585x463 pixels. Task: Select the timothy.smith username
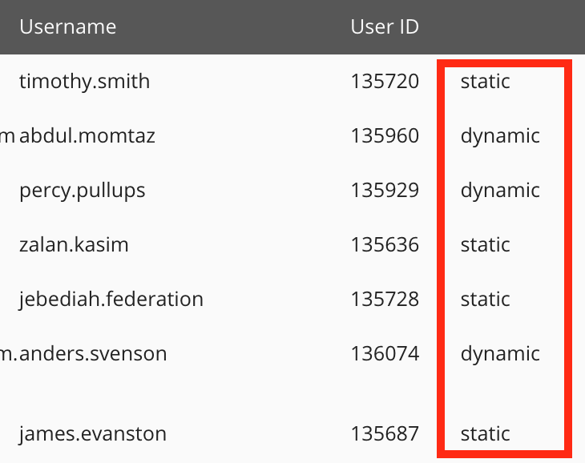point(84,81)
